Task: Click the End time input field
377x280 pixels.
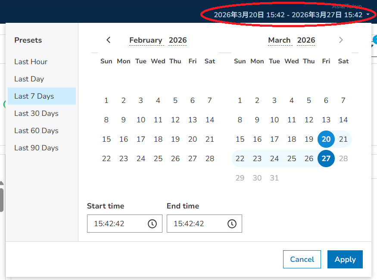Action: (196, 224)
